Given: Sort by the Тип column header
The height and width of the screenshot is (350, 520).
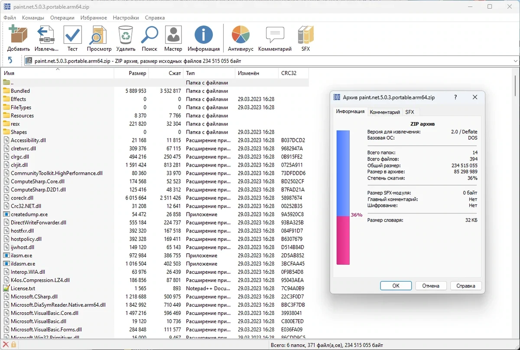Looking at the screenshot, I should coord(209,73).
